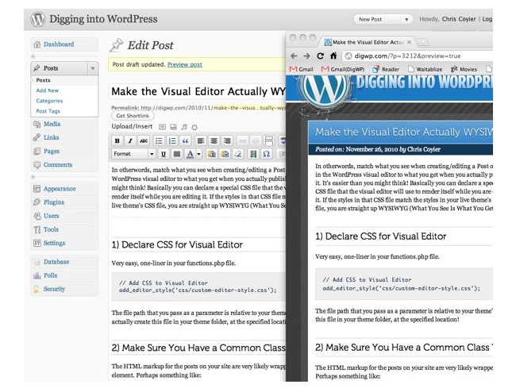Screen dimensions: 516x392
Task: Open the Preview post link
Action: [183, 64]
